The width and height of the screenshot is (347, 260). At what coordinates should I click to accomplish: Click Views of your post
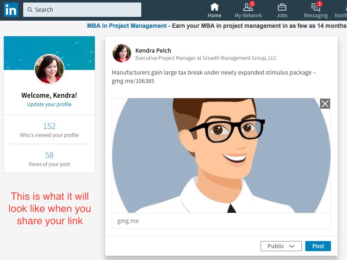pyautogui.click(x=49, y=164)
